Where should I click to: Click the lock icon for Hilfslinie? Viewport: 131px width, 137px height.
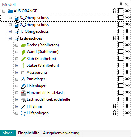(115, 106)
